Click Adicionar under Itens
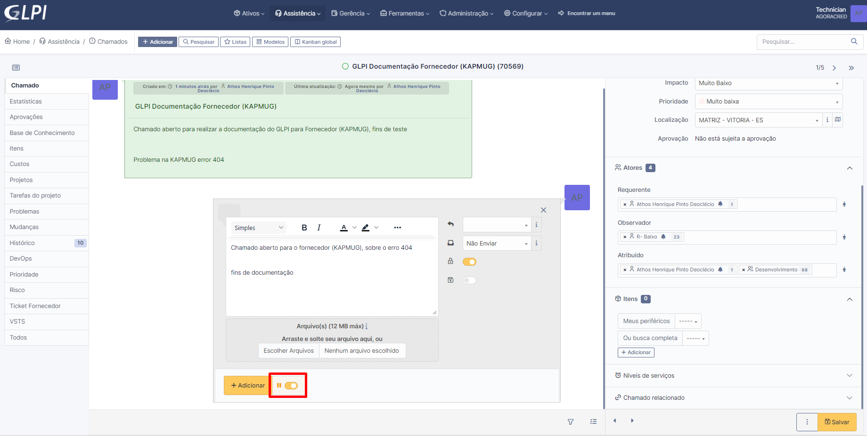The height and width of the screenshot is (436, 867). [x=636, y=352]
